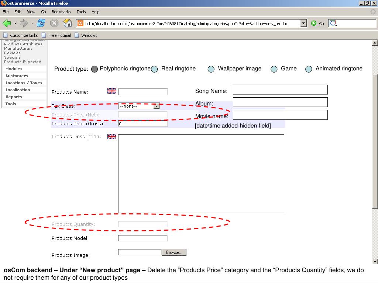This screenshot has height=283, width=378.
Task: Expand the Customers sidebar section
Action: (x=17, y=76)
